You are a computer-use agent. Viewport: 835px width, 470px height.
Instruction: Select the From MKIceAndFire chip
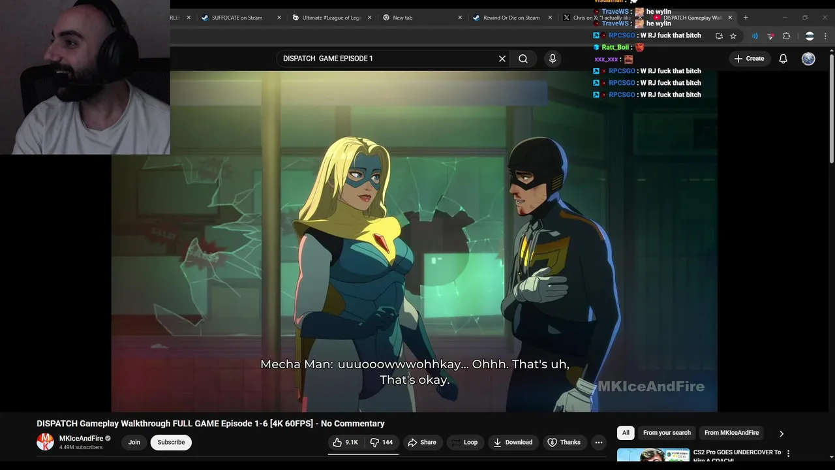click(731, 433)
